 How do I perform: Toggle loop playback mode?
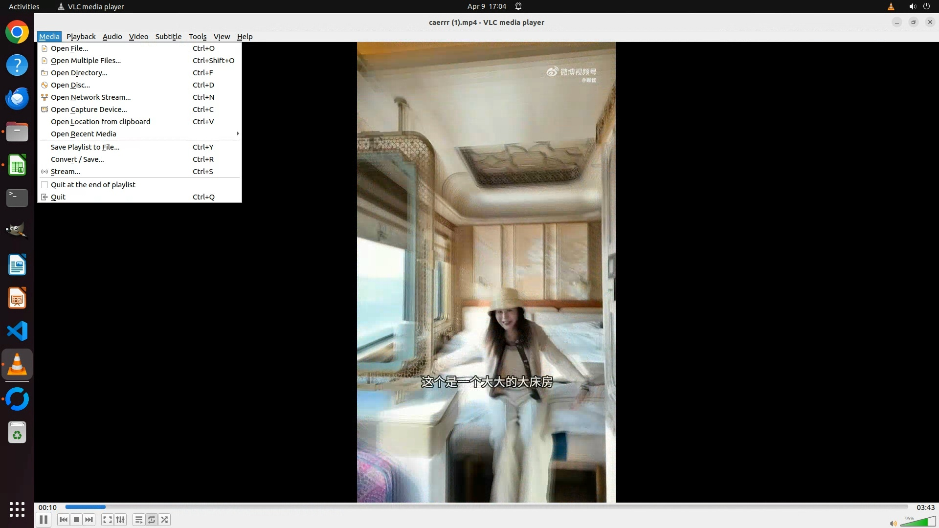[152, 520]
